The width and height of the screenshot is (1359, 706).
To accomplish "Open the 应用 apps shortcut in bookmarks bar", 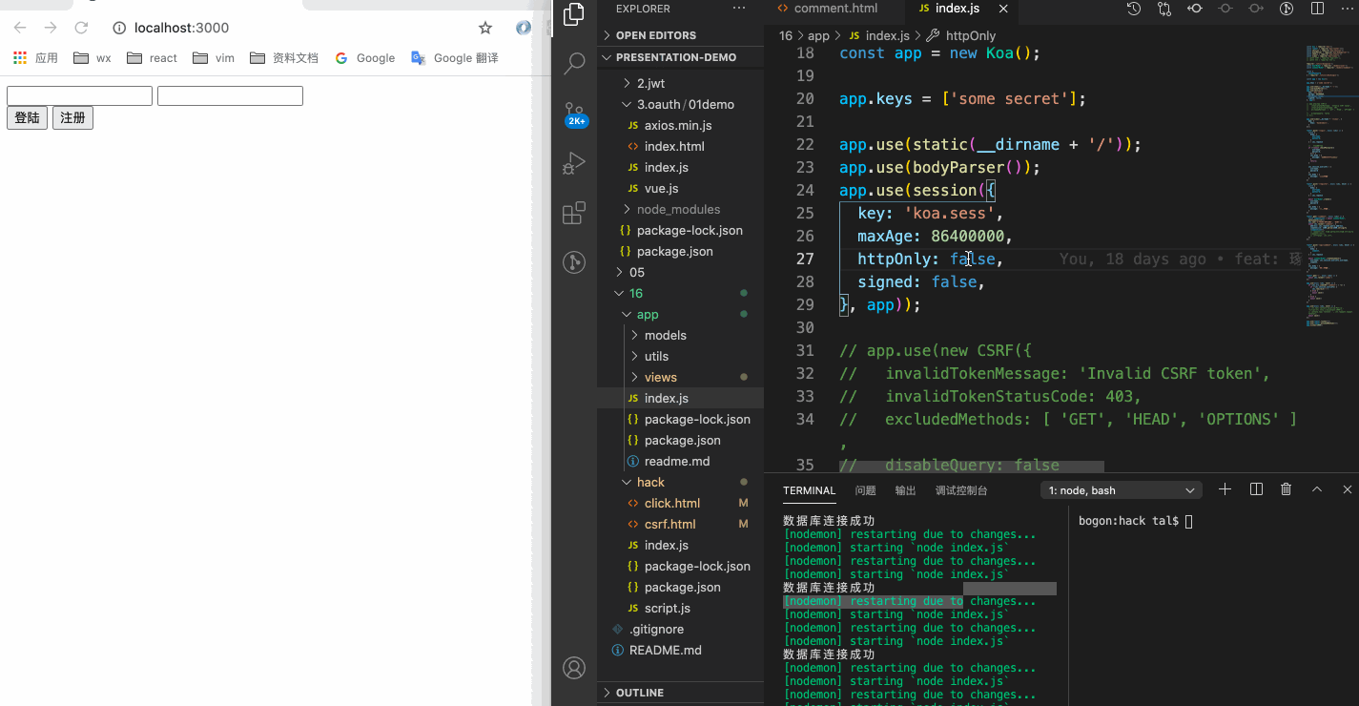I will pos(36,58).
